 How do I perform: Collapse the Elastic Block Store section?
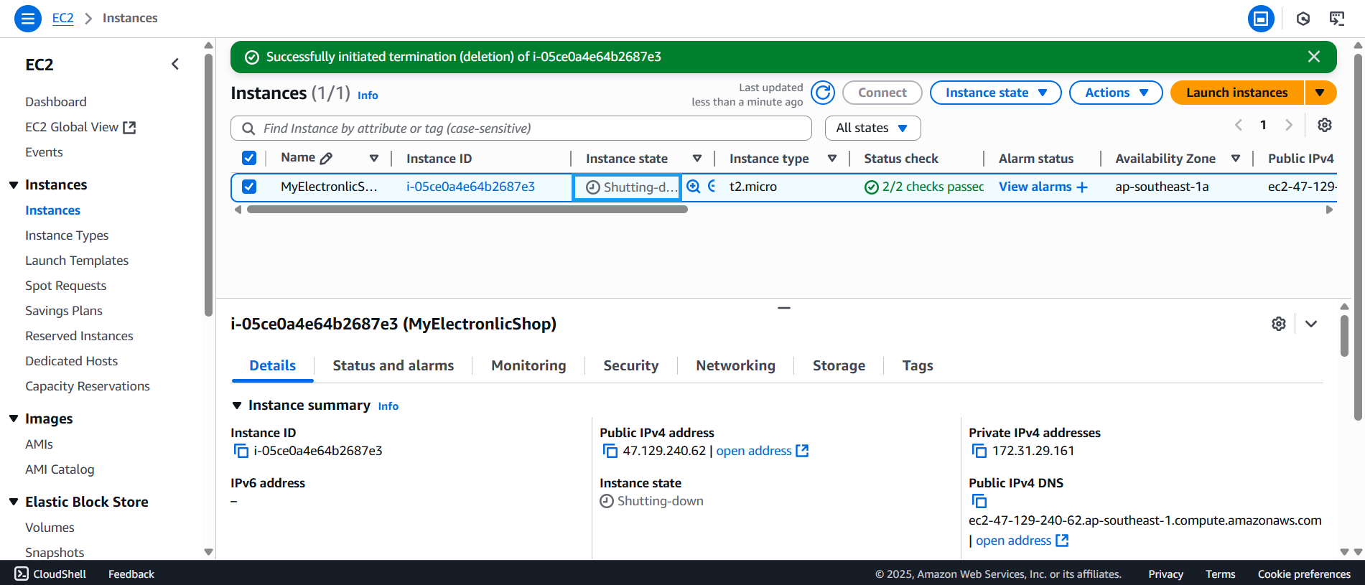14,502
